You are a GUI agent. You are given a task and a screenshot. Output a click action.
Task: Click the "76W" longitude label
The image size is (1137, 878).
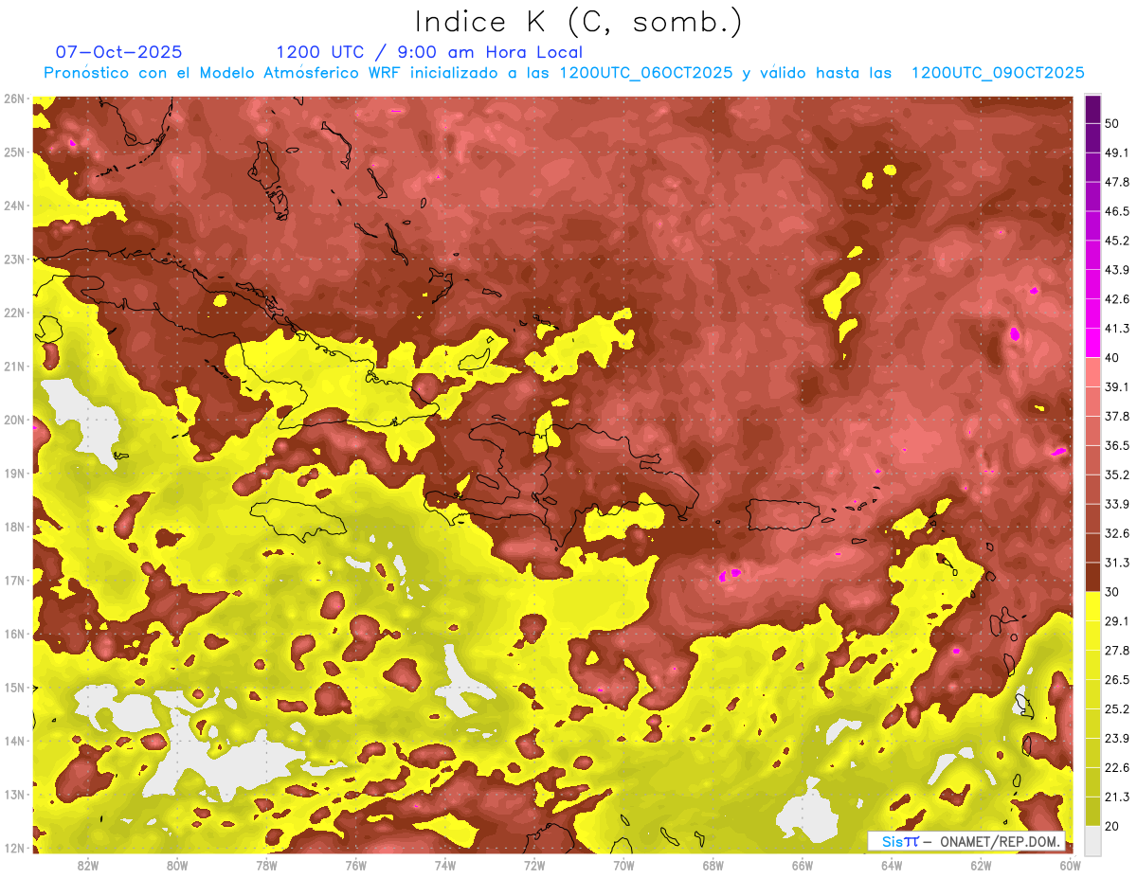(355, 865)
